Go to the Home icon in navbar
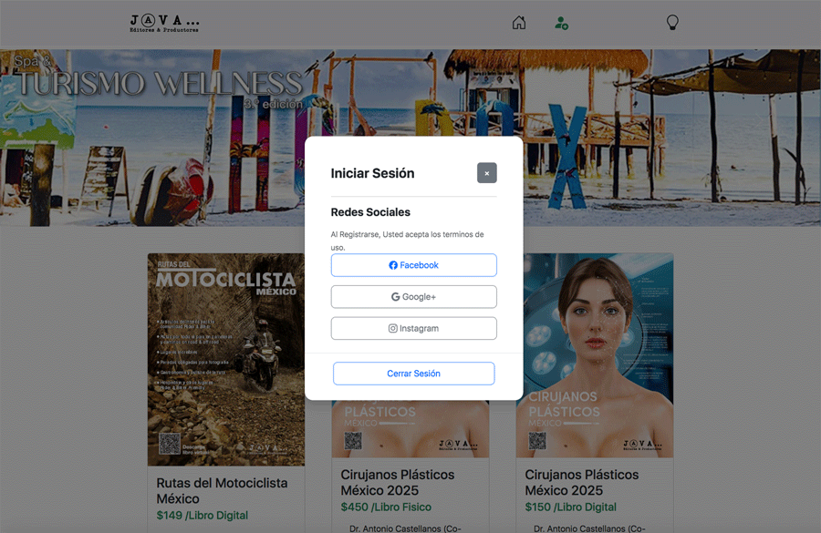This screenshot has width=821, height=533. [519, 23]
